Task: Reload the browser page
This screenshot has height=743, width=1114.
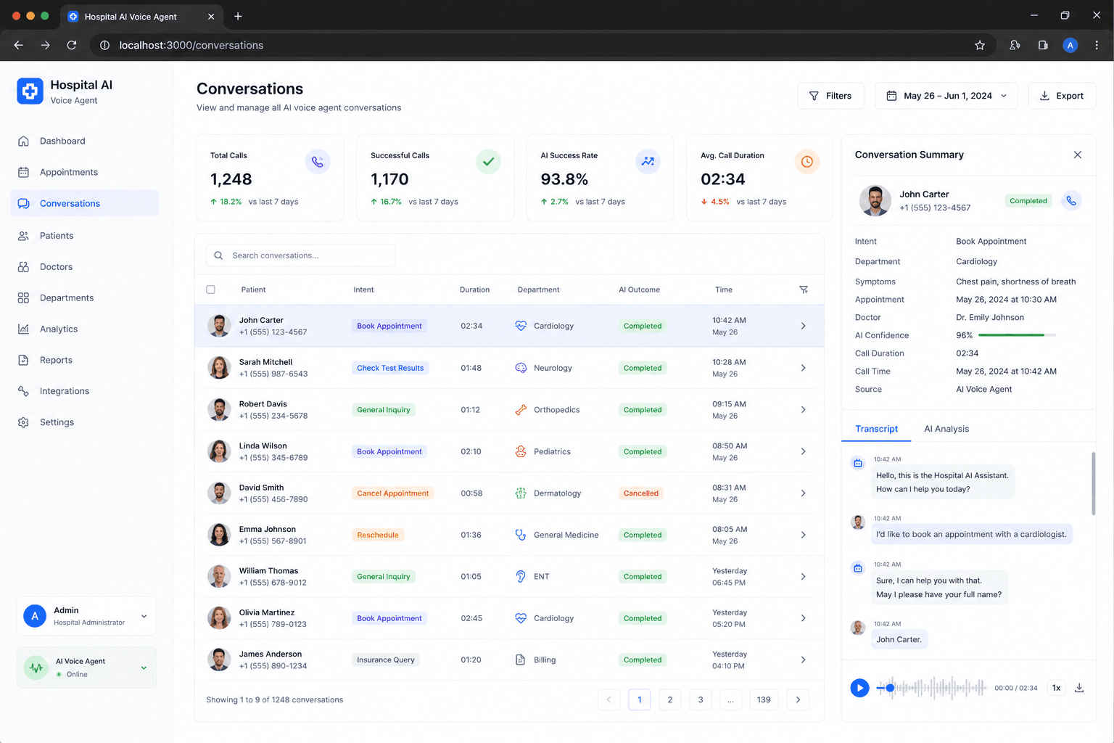Action: (x=72, y=45)
